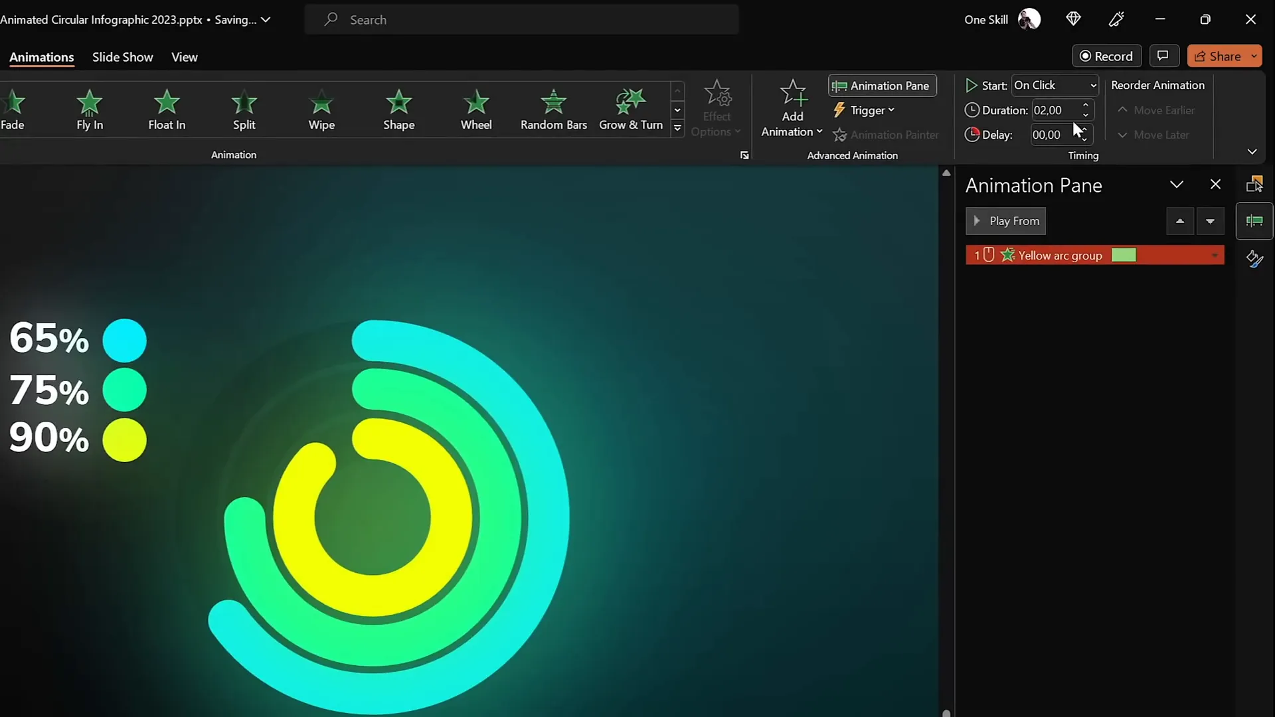Image resolution: width=1275 pixels, height=717 pixels.
Task: Apply the Random Bars animation effect
Action: pyautogui.click(x=553, y=110)
